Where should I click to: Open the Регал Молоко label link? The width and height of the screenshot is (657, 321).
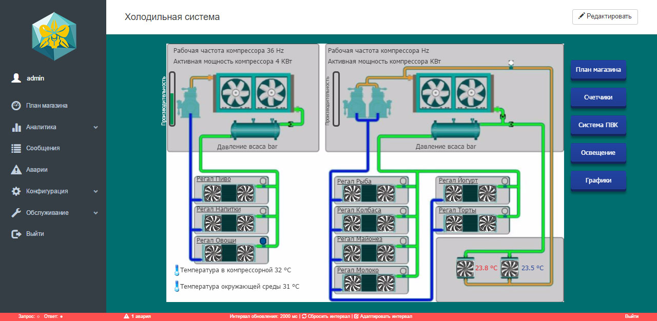click(358, 270)
